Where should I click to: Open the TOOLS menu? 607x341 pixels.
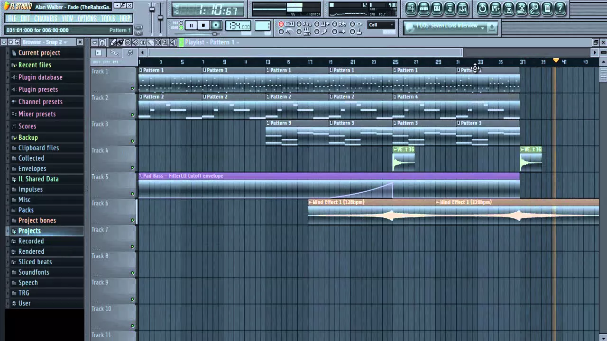point(108,18)
